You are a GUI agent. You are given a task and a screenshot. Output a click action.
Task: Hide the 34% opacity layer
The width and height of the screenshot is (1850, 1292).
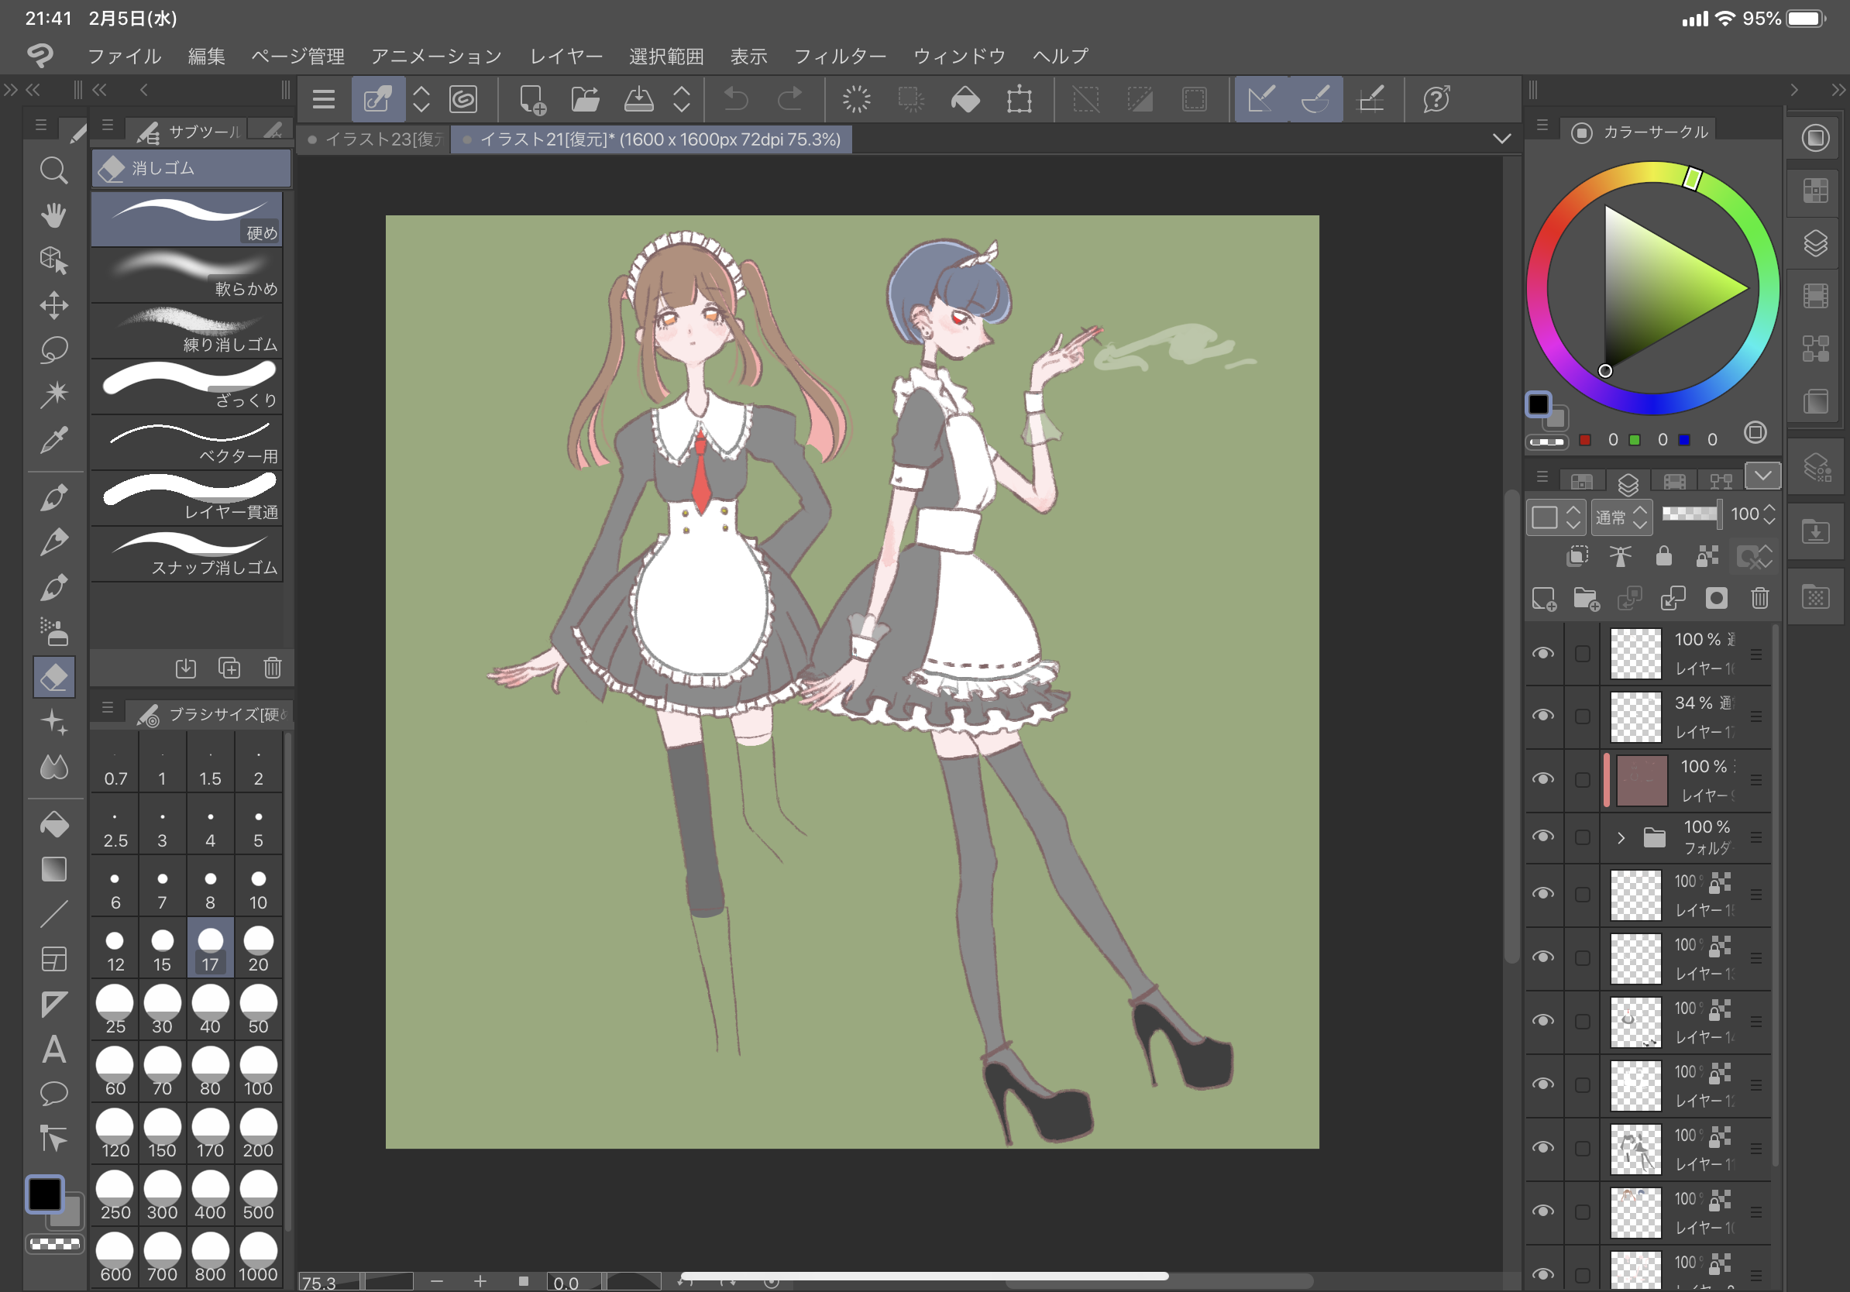click(x=1543, y=716)
